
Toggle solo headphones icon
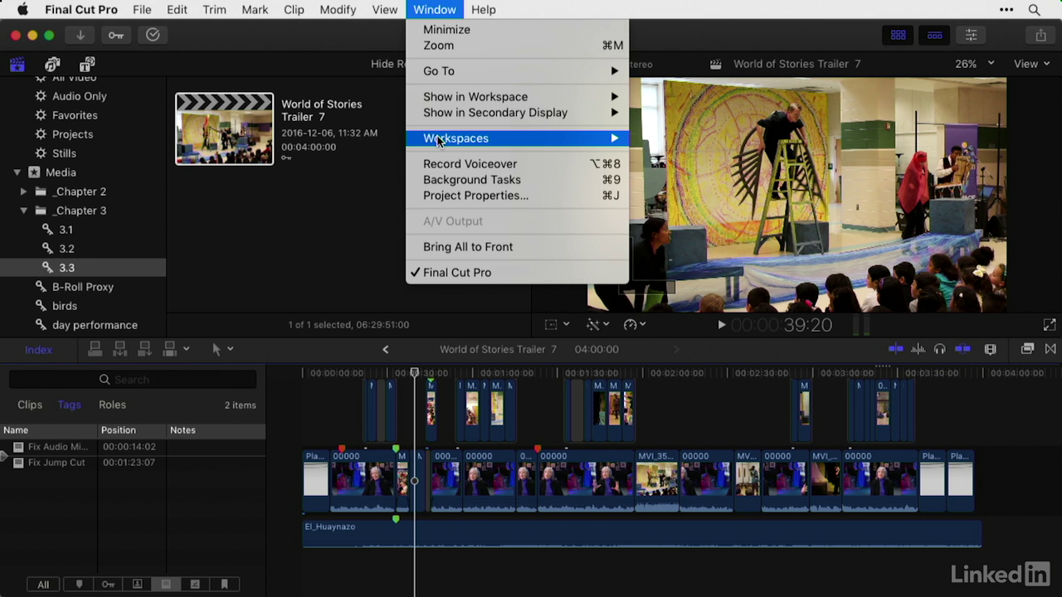pos(939,349)
